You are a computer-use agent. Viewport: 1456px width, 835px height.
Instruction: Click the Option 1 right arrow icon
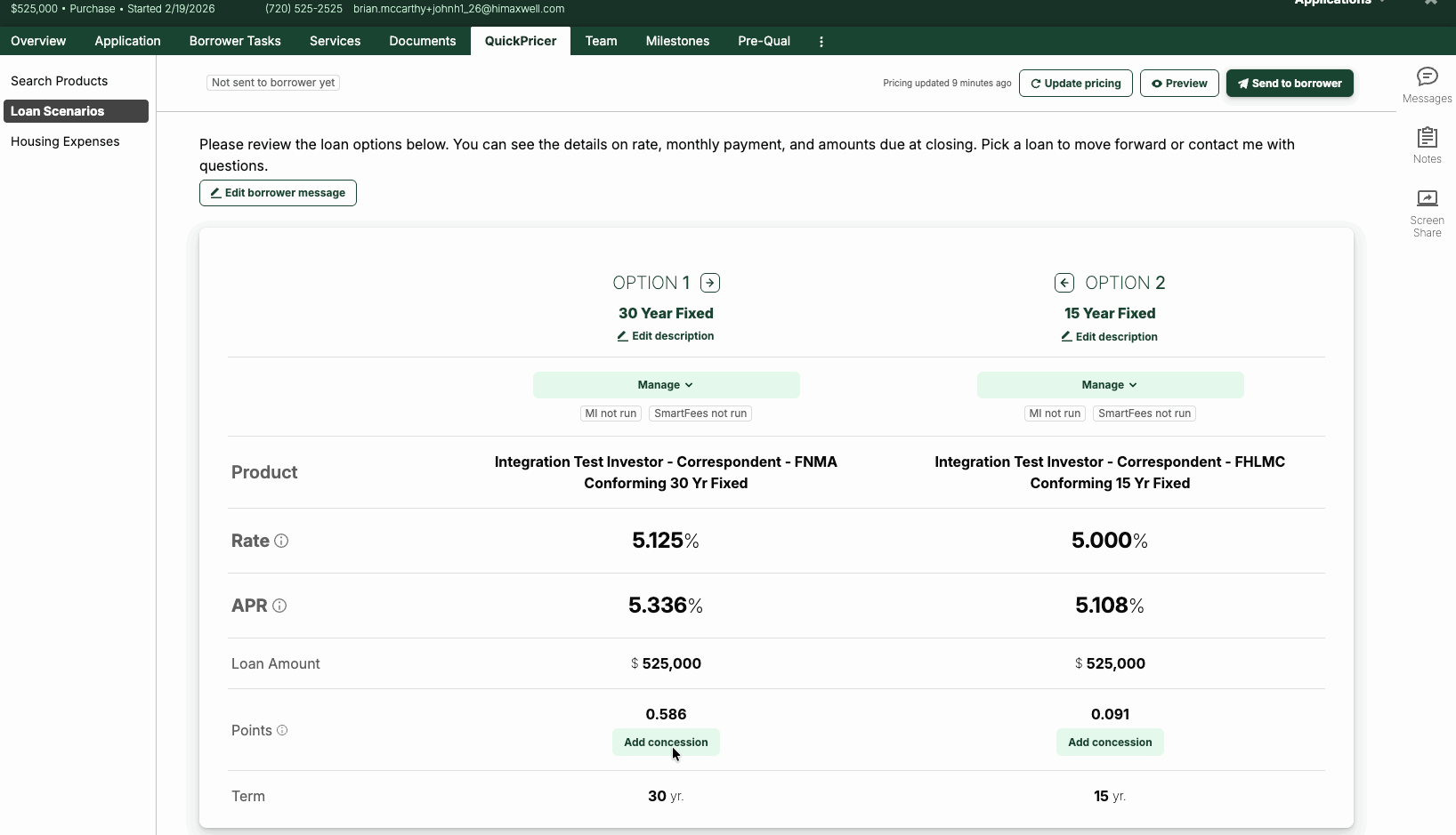click(710, 283)
